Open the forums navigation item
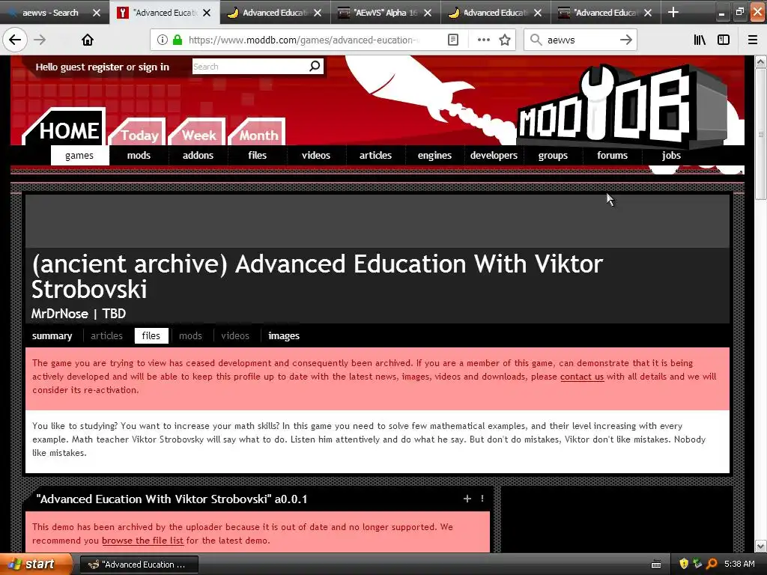 coord(612,156)
